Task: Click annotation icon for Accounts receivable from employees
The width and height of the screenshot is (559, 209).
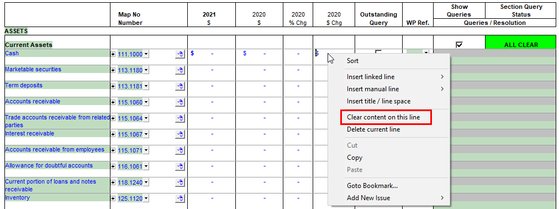Action: pos(181,150)
